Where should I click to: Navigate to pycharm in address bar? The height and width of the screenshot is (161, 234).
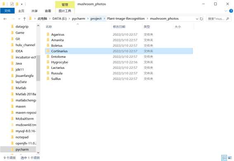pyautogui.click(x=78, y=18)
